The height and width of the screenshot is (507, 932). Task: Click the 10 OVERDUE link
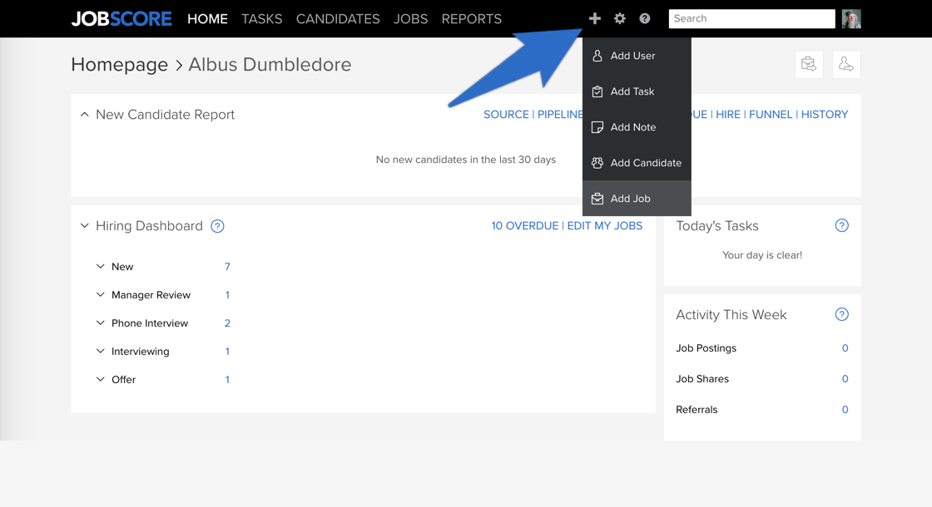(x=525, y=225)
